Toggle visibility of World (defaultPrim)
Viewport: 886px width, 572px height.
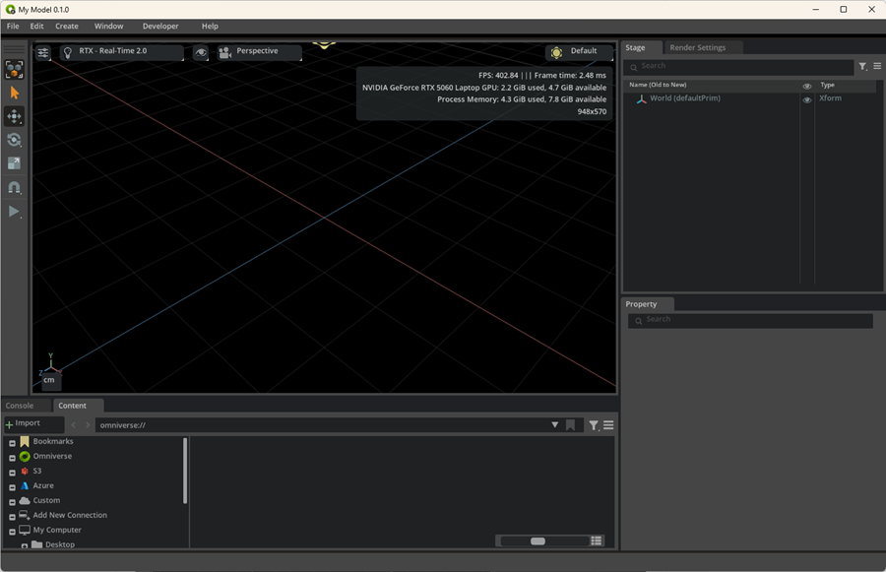[807, 98]
